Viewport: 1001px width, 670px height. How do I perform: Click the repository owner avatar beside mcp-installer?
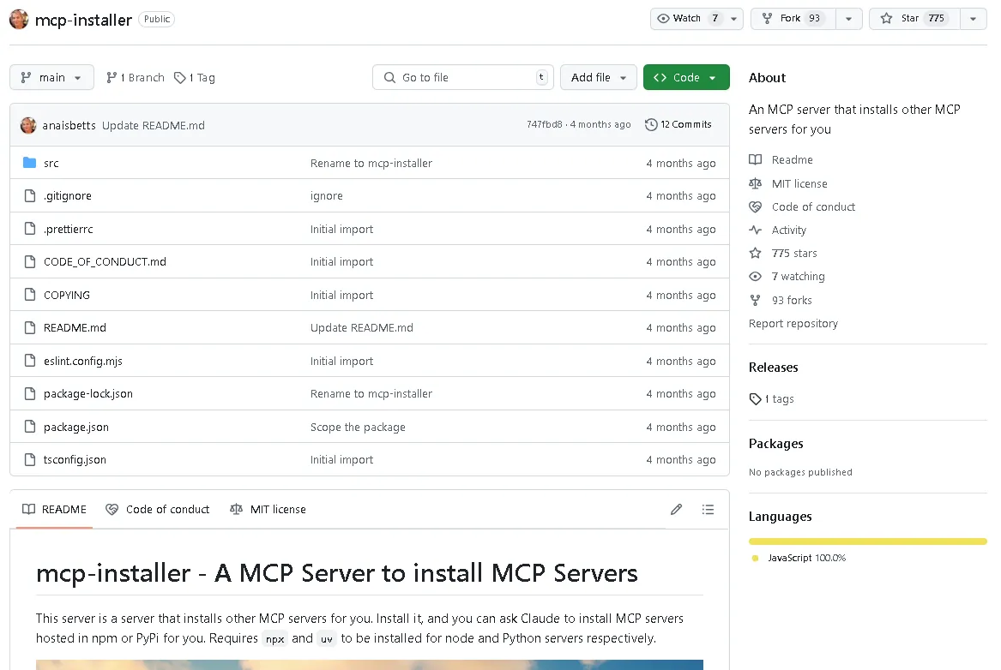pyautogui.click(x=19, y=19)
